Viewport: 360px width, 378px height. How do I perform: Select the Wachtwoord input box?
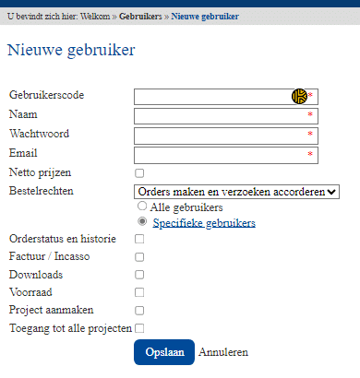point(226,136)
